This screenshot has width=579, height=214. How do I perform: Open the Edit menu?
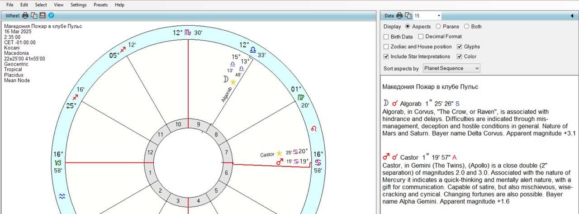click(24, 5)
